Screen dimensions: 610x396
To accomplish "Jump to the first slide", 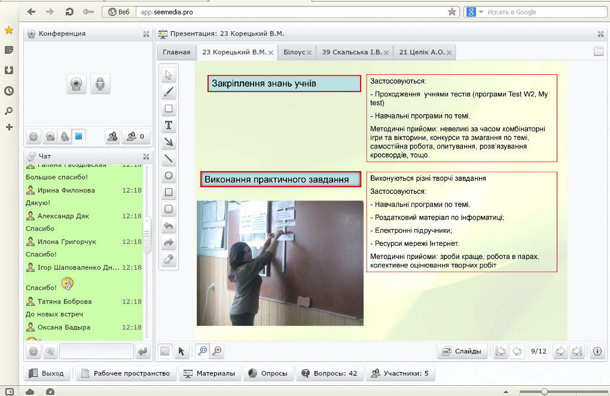I will click(x=501, y=351).
